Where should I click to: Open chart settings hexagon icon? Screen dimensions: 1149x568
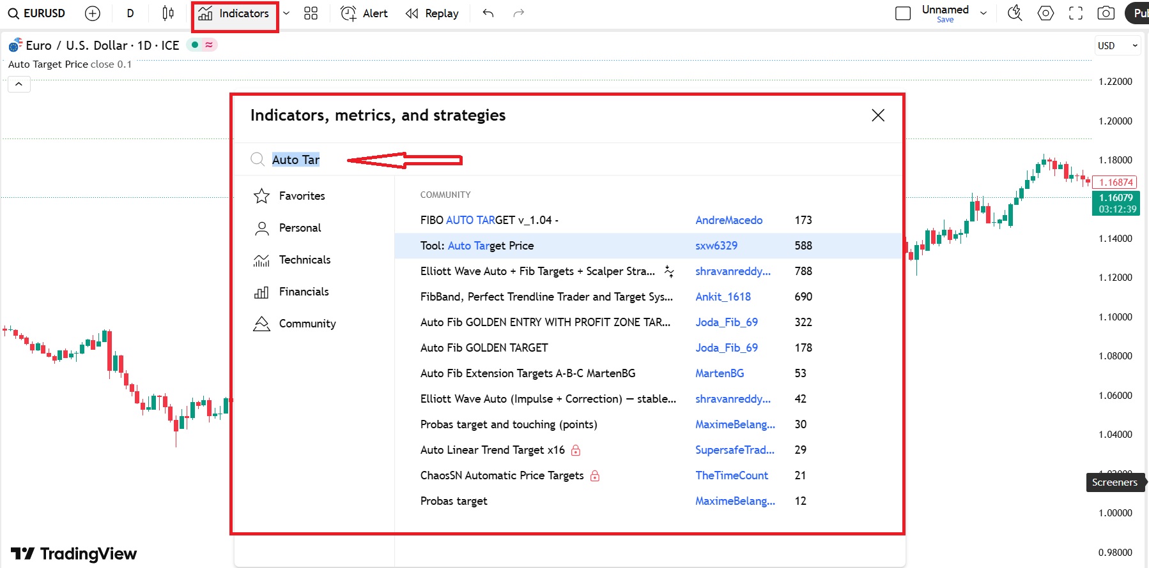(1045, 13)
